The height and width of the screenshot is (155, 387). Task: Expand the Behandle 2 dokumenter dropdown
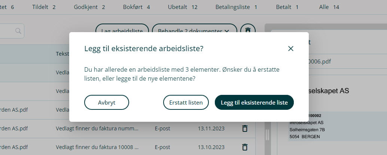click(x=194, y=31)
